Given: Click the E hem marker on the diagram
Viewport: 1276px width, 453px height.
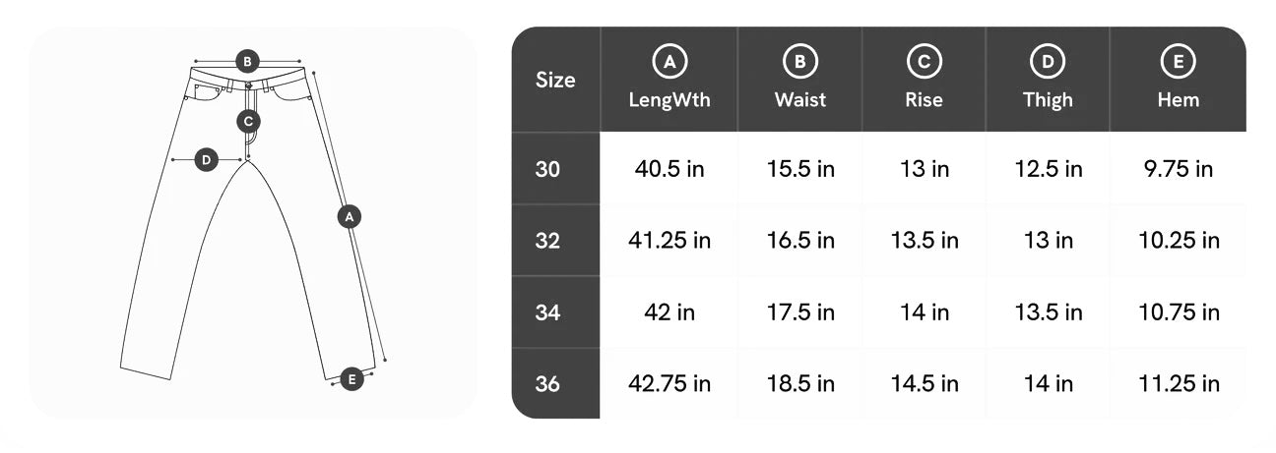Looking at the screenshot, I should [x=351, y=378].
